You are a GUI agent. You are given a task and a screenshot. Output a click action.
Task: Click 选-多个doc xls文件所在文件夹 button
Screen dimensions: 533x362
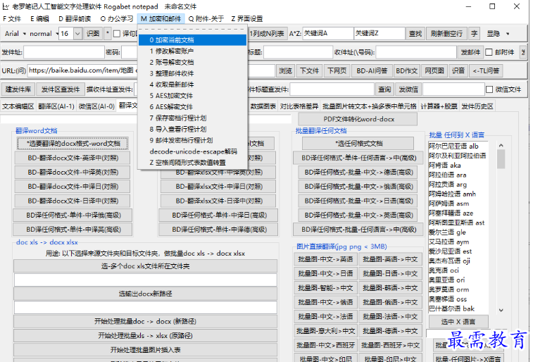pos(145,266)
